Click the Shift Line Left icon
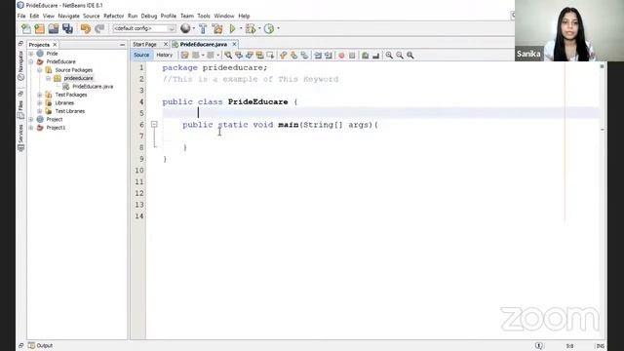Screen dimensions: 624x351 point(318,56)
